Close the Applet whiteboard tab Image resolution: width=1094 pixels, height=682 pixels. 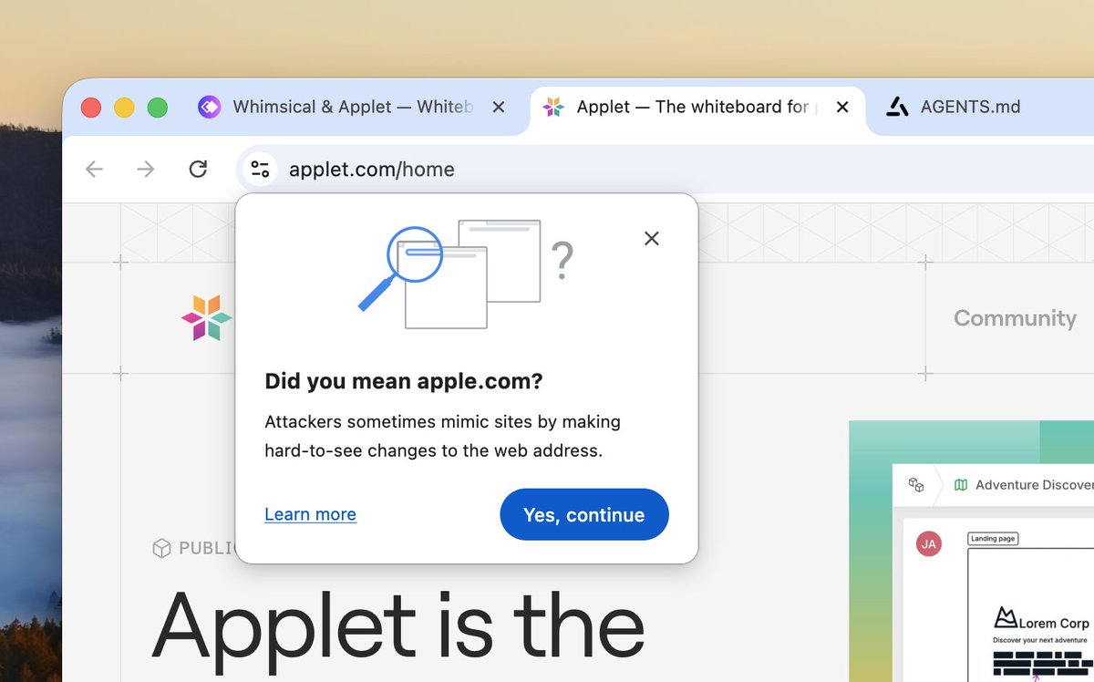tap(842, 107)
